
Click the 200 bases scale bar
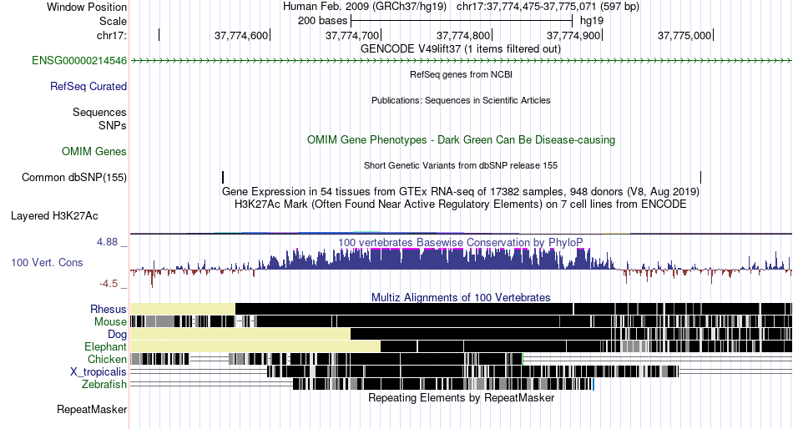tap(462, 21)
